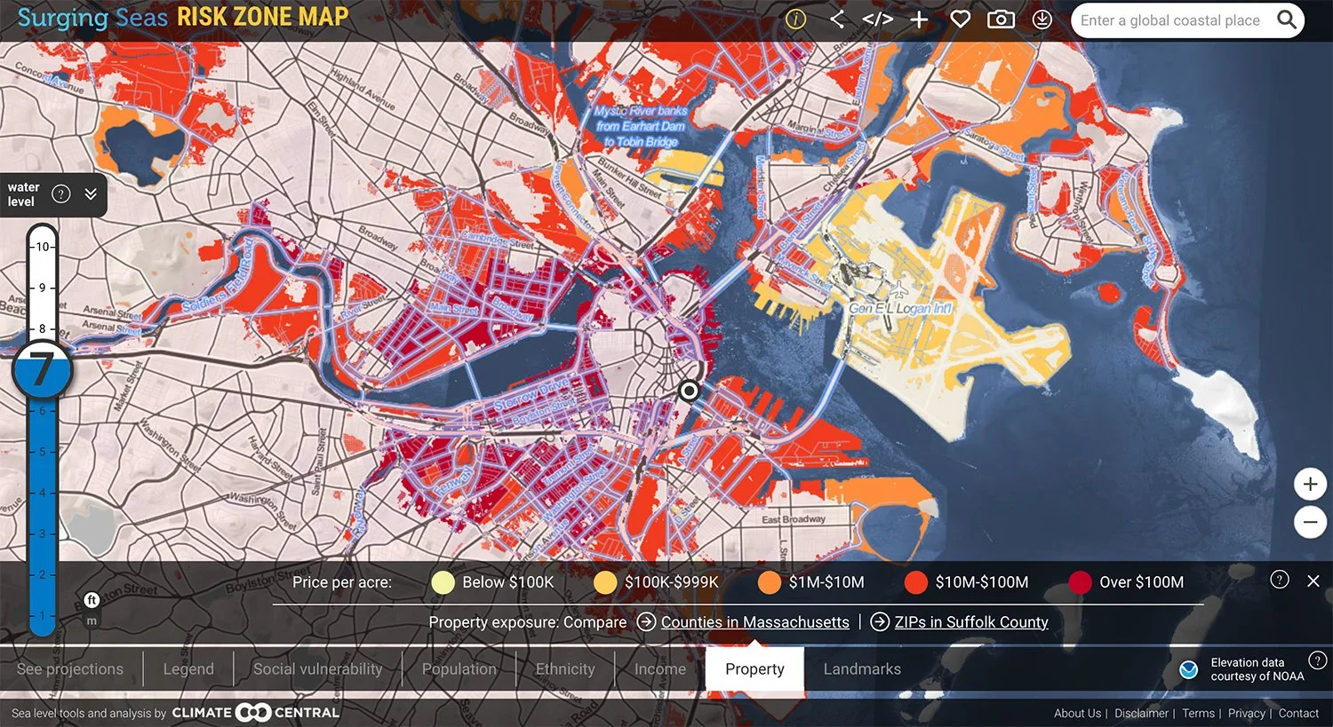Switch water level units to feet
Viewport: 1333px width, 727px height.
pyautogui.click(x=91, y=600)
